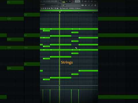Screen dimensions: 138x103
Task: Click the play button in transport bar
Action: [67, 1]
